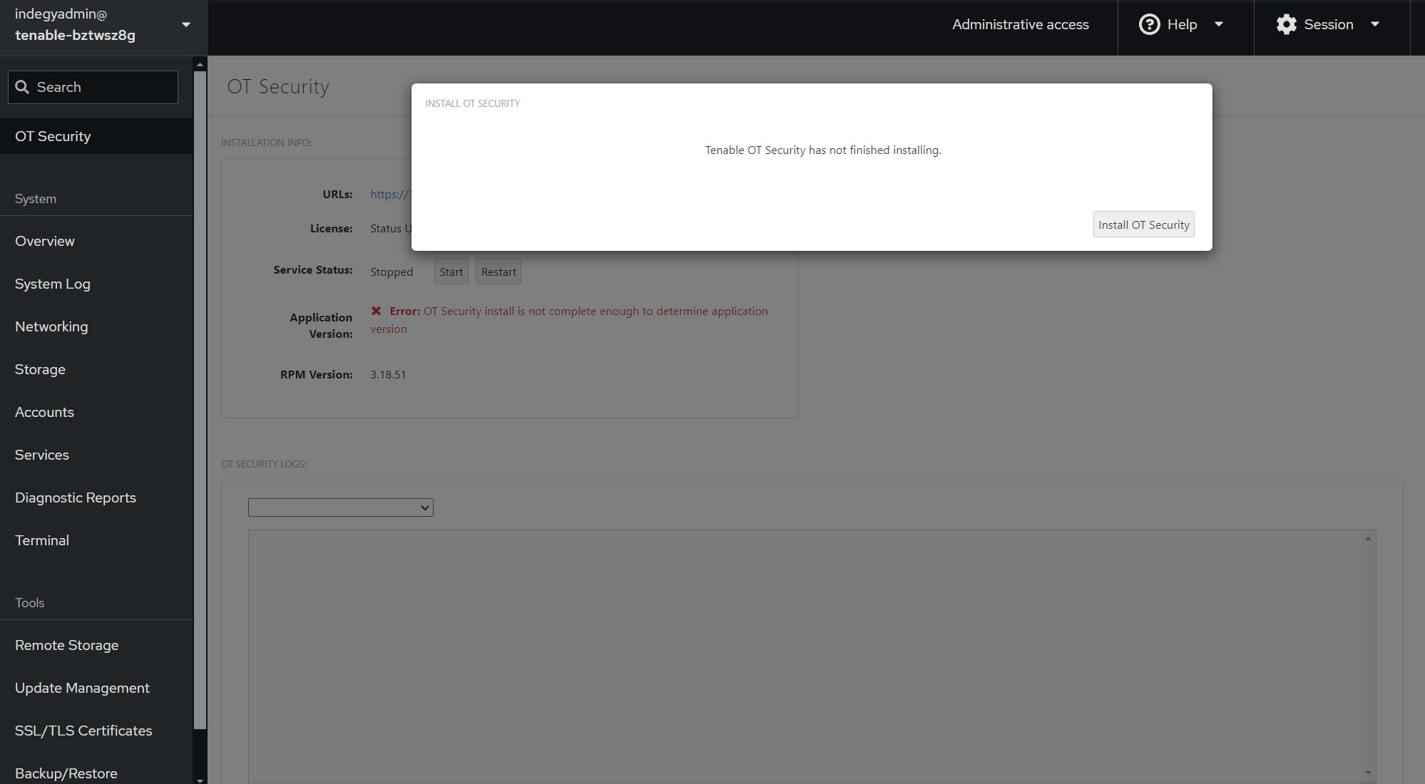The image size is (1425, 784).
Task: Click the License status text
Action: point(391,228)
